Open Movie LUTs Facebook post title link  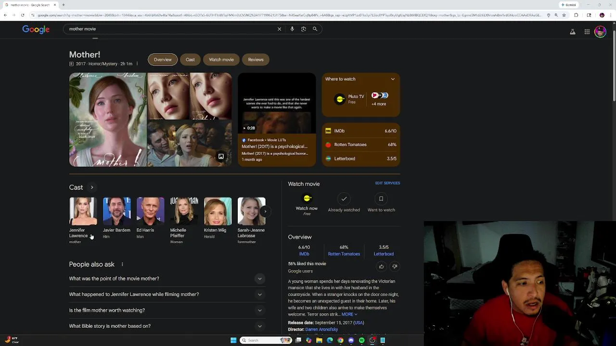click(x=274, y=147)
